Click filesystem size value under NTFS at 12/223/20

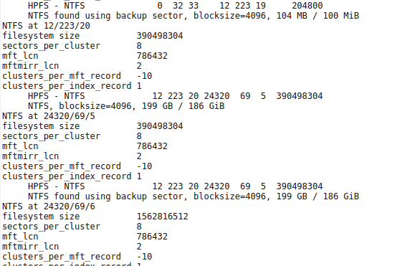pyautogui.click(x=160, y=36)
